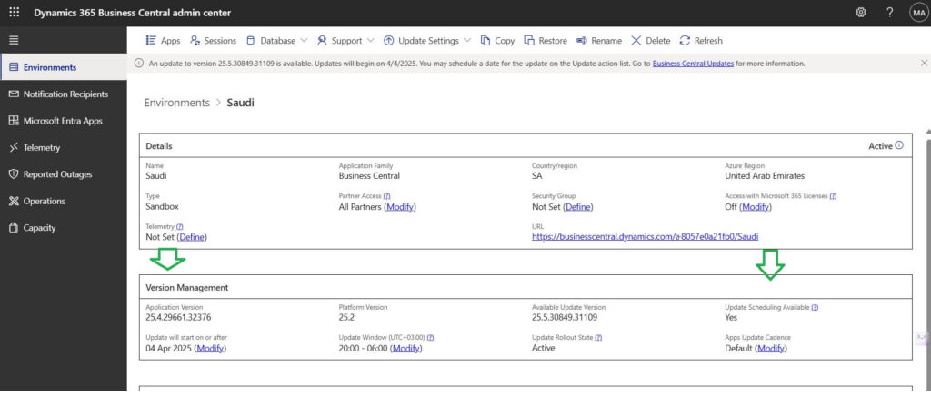Select the Platform Version 25.2 value
This screenshot has height=396, width=931.
pos(346,318)
